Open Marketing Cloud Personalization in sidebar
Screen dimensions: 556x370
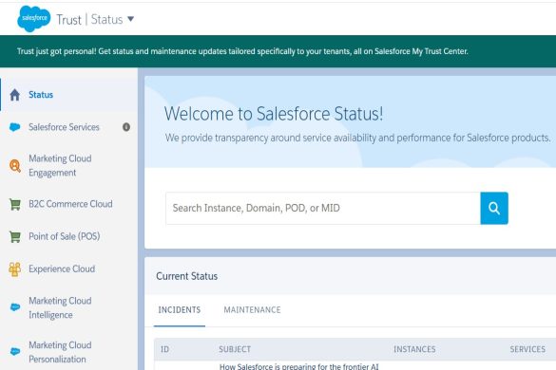(x=60, y=352)
